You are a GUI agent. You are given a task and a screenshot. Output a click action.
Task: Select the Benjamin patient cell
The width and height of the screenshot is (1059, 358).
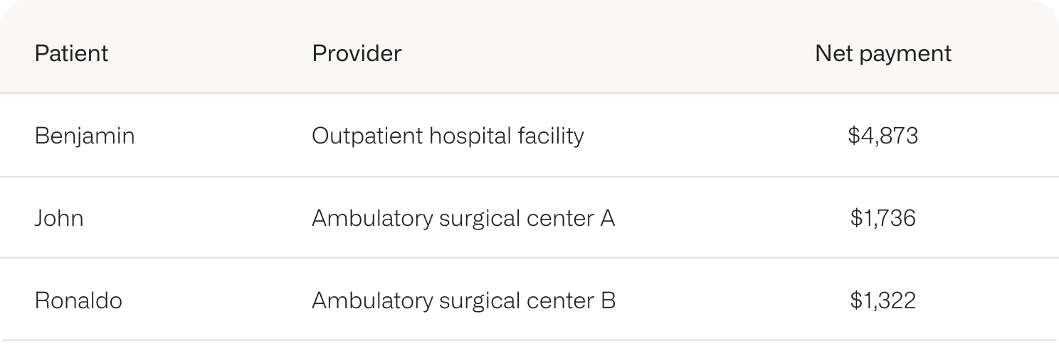click(x=85, y=136)
